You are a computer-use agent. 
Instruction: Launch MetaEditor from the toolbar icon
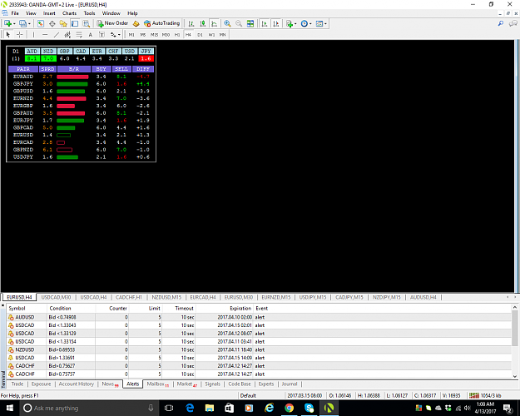click(136, 23)
